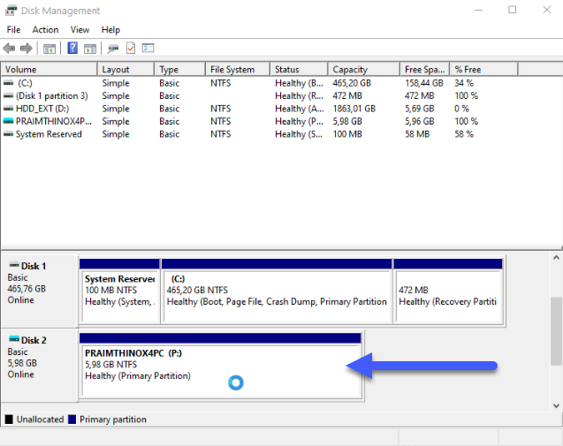
Task: Click the Disk 2 cyan drive icon
Action: pos(14,339)
